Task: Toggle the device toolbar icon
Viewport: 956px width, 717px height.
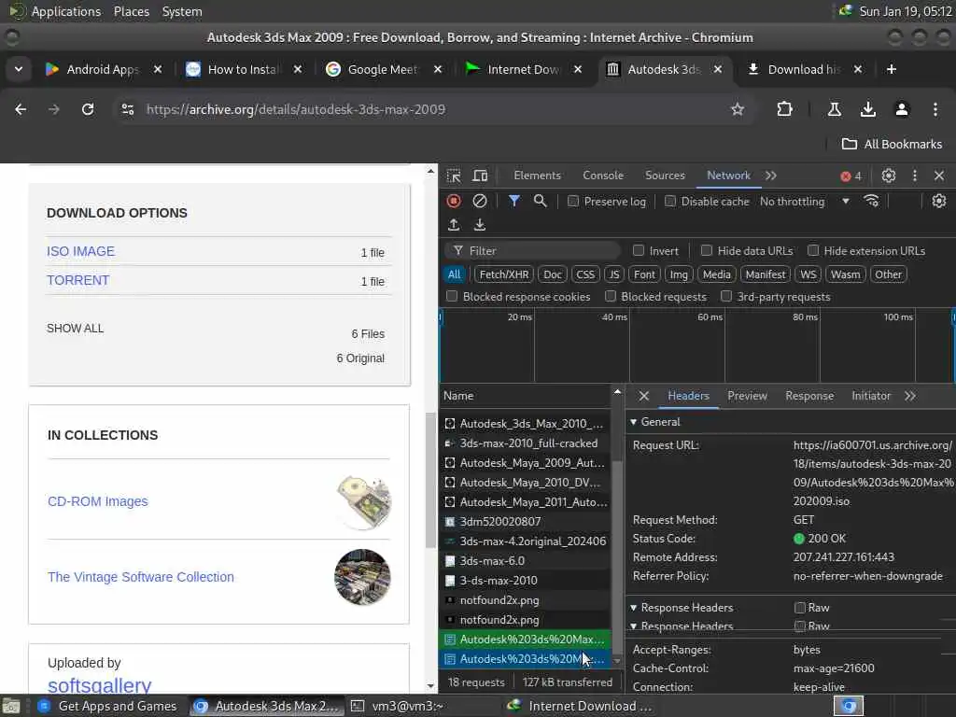Action: (481, 176)
